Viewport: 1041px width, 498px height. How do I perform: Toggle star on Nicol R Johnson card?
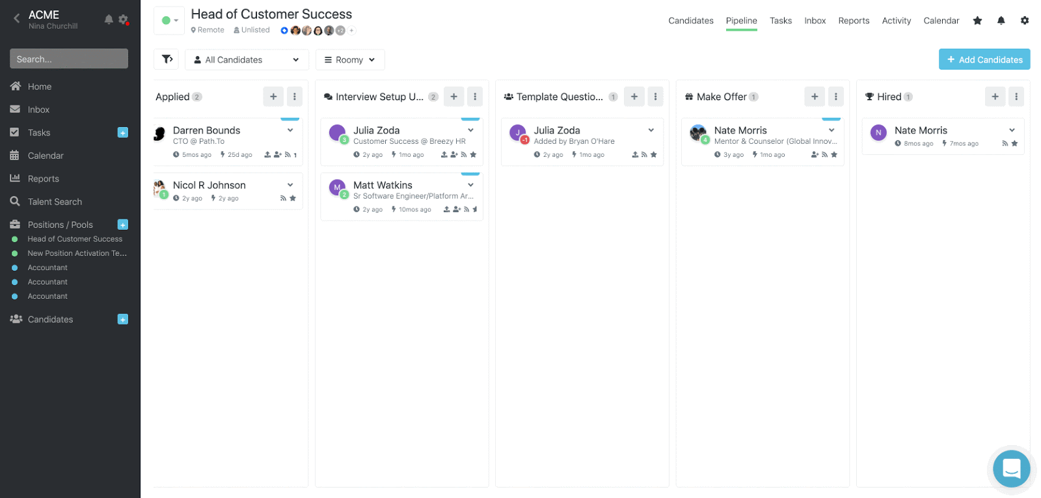(293, 198)
